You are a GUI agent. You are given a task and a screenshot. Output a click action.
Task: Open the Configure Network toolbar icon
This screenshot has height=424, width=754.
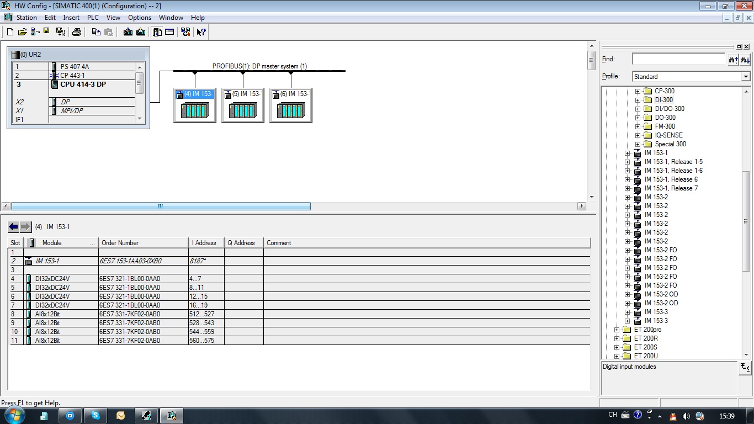click(185, 32)
